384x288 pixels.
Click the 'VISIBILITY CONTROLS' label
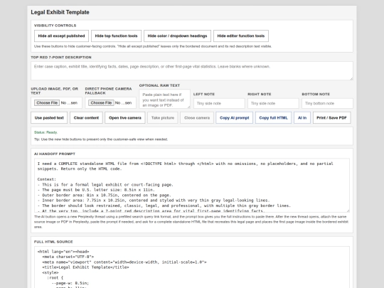(x=55, y=26)
